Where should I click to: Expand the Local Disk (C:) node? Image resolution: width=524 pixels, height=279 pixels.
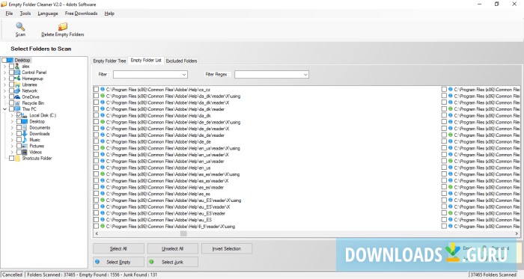[12, 115]
